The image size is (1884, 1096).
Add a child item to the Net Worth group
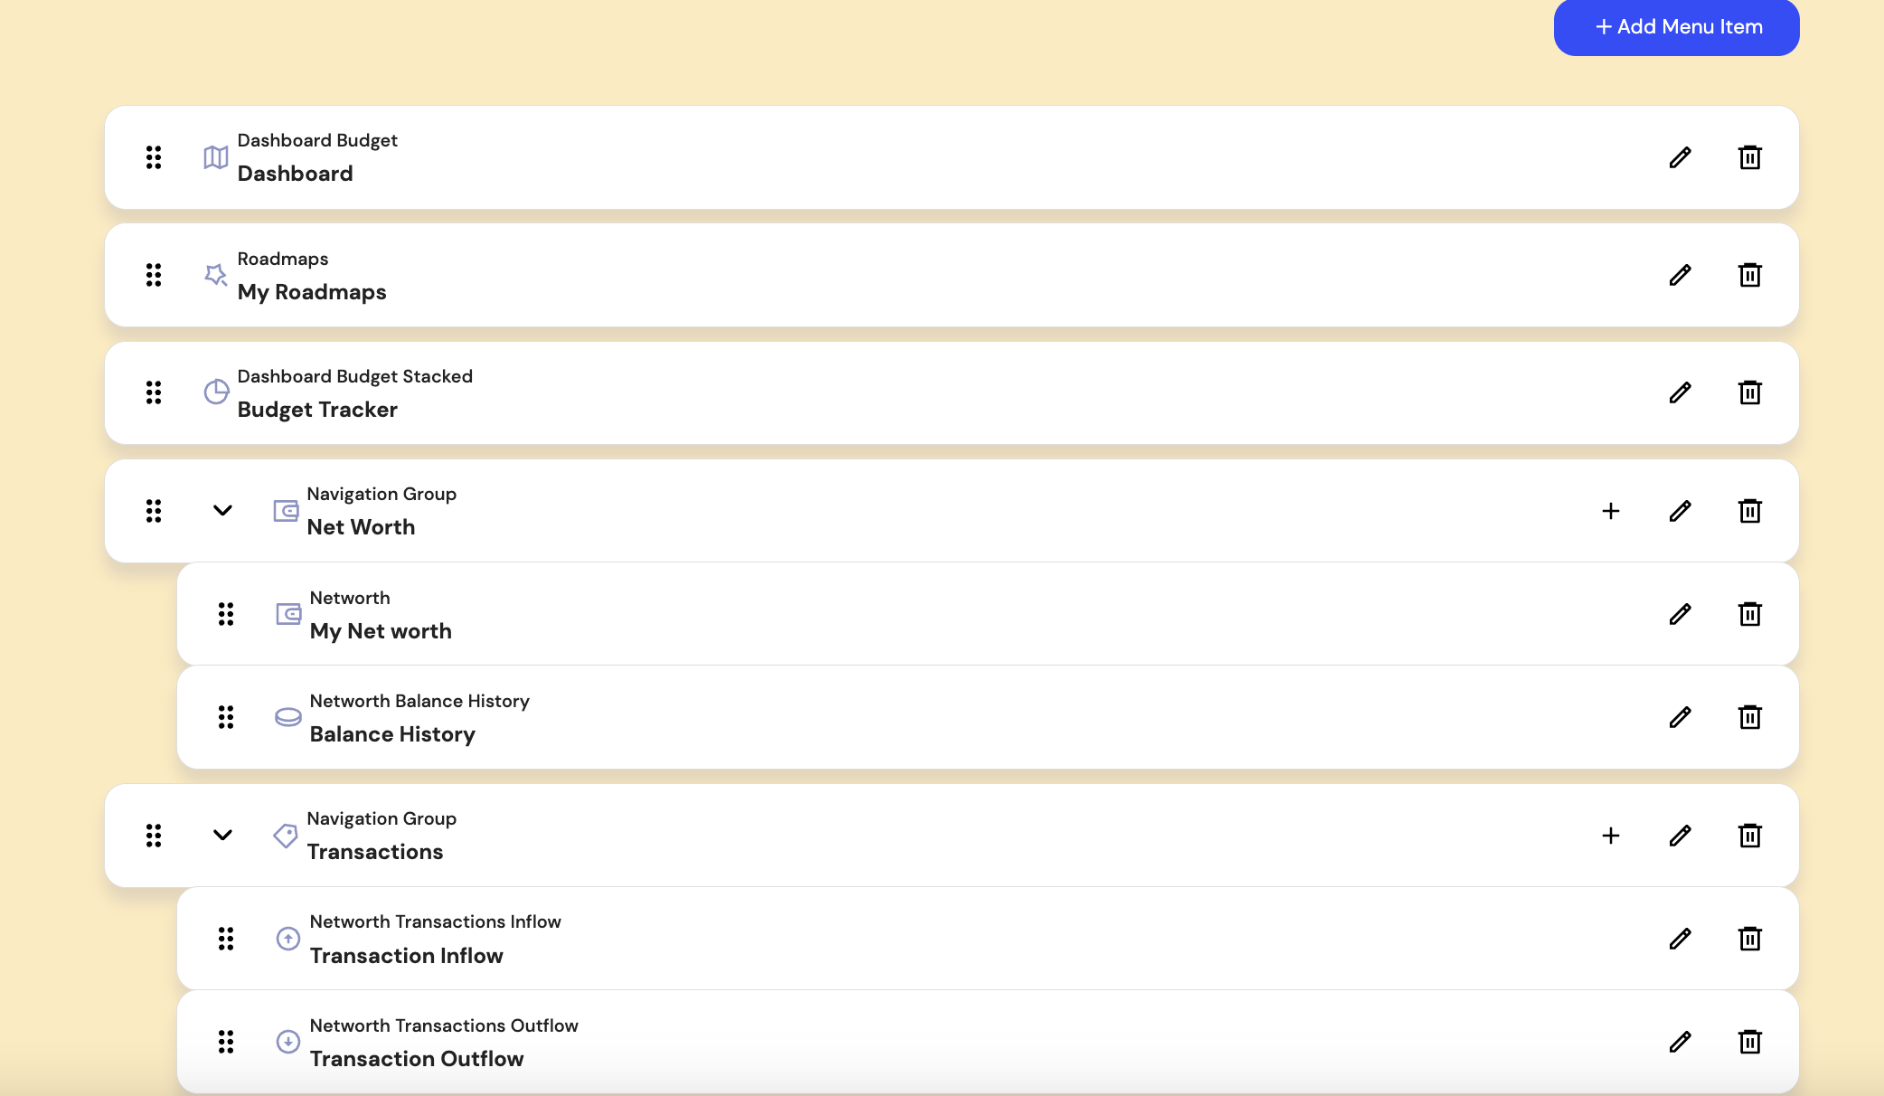click(x=1611, y=510)
